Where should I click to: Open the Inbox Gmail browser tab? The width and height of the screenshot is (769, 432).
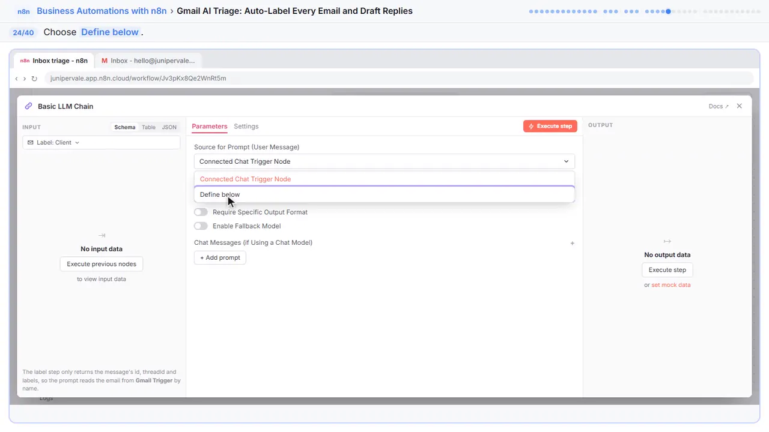[148, 61]
